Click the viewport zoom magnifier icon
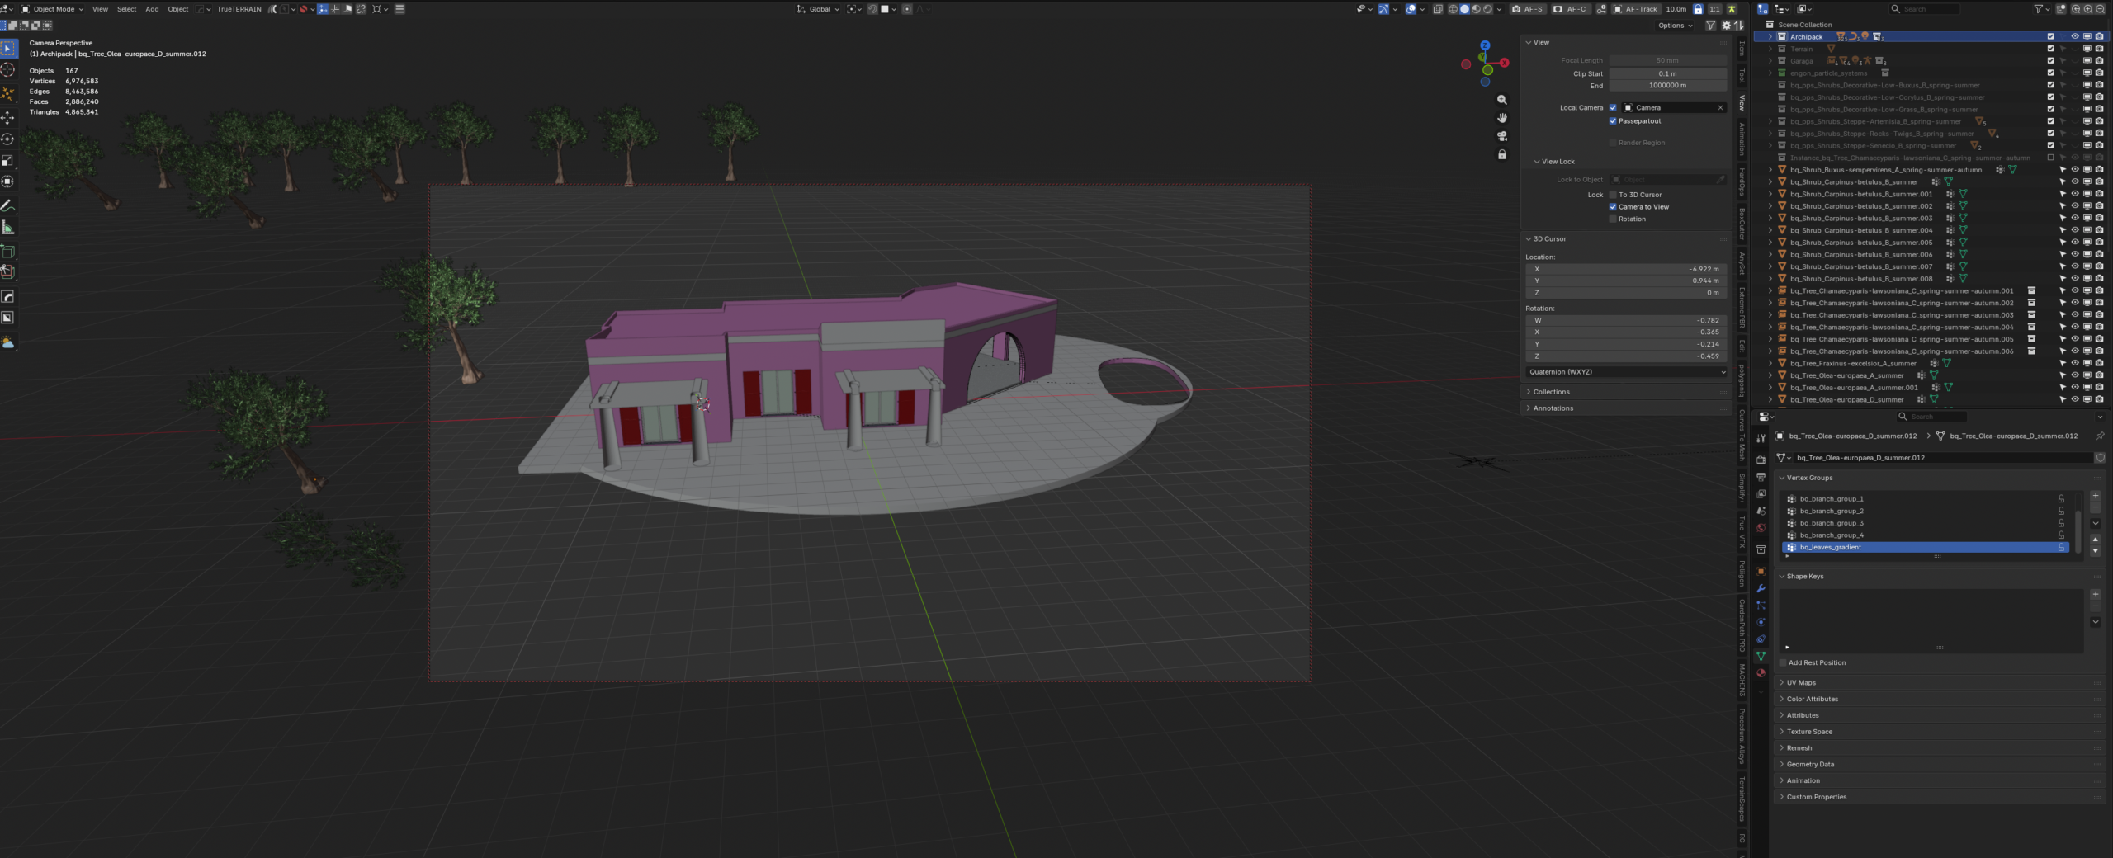The width and height of the screenshot is (2113, 858). click(1502, 100)
